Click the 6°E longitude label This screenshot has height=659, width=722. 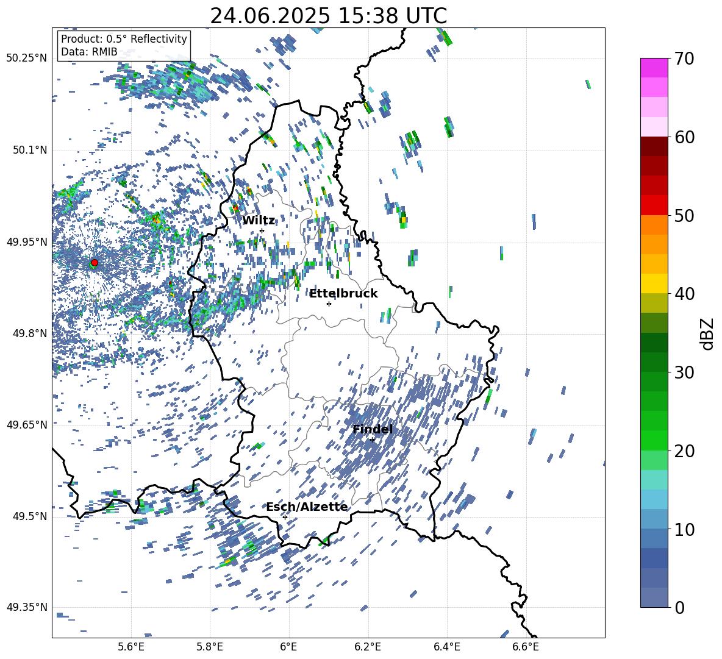pyautogui.click(x=288, y=647)
